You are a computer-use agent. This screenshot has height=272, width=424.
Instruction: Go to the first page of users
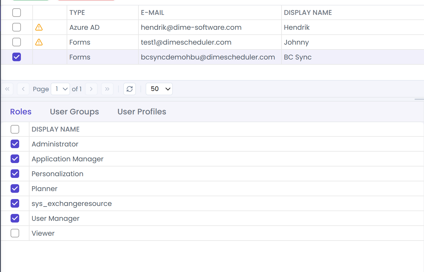point(7,89)
